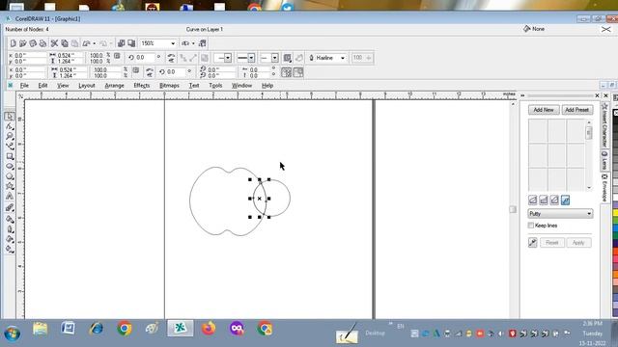Select the Ellipse tool in toolbox
The width and height of the screenshot is (618, 347).
pos(10,166)
